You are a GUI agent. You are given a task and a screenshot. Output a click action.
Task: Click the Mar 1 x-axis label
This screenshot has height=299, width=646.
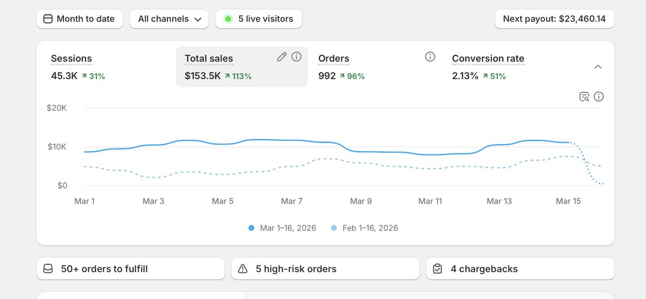point(84,201)
